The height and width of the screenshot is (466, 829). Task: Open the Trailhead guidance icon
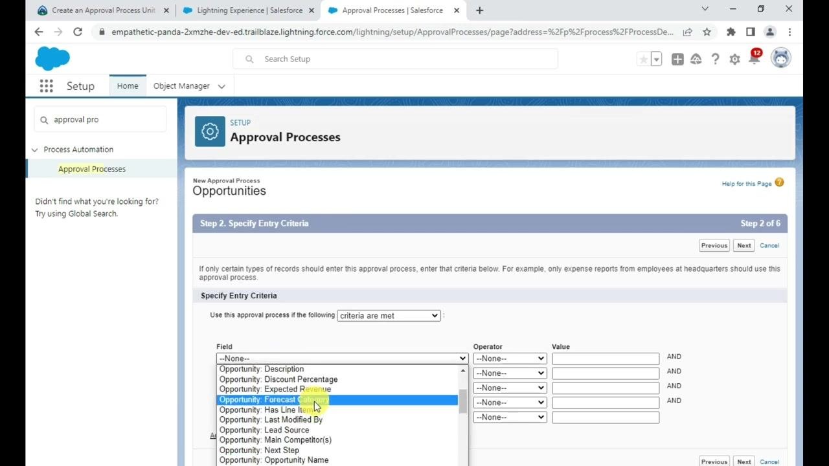pyautogui.click(x=696, y=60)
